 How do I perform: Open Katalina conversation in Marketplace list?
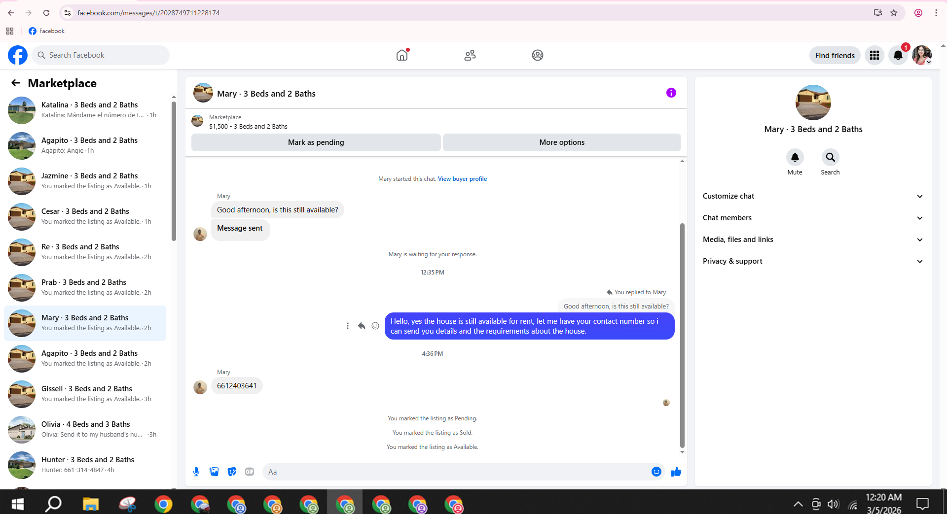click(x=85, y=110)
